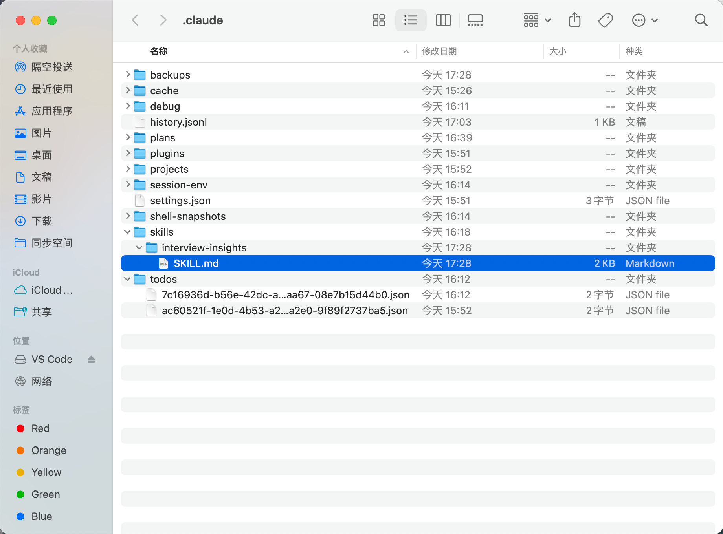Expand the backups folder
Viewport: 723px width, 534px height.
point(128,74)
